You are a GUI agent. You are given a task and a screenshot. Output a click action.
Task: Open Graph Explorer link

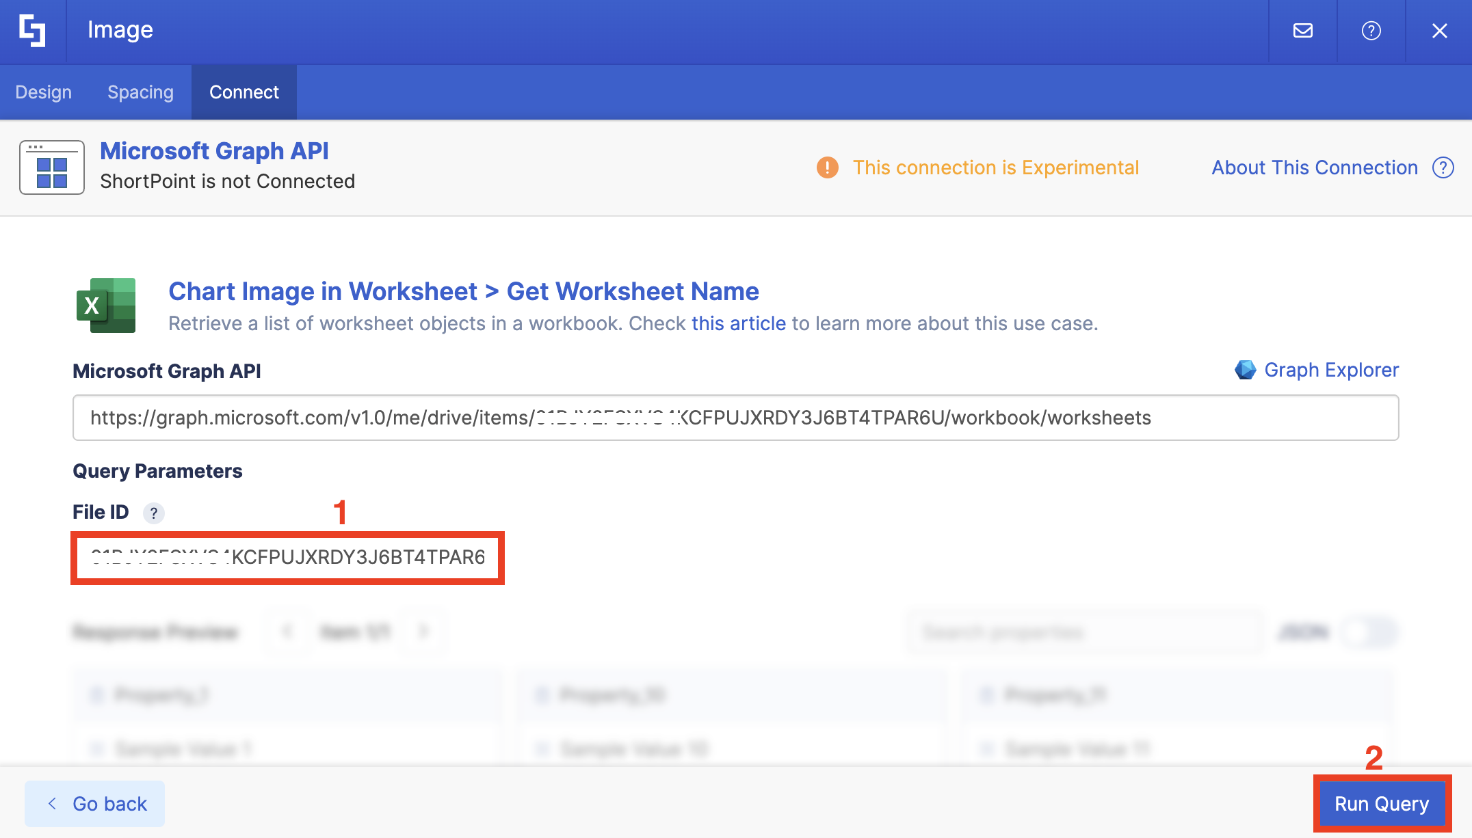[1331, 370]
